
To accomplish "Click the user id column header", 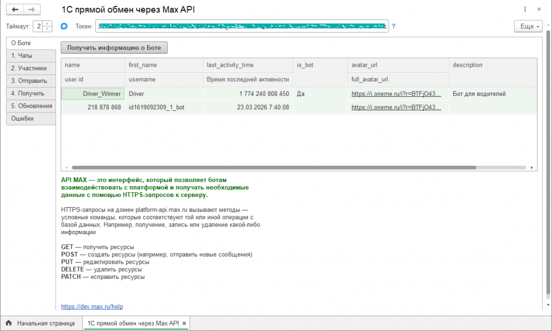I will coord(93,80).
